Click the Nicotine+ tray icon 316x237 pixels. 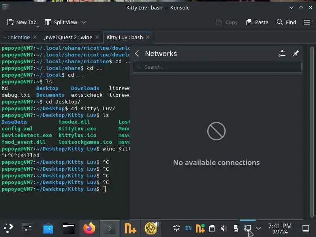(x=200, y=228)
